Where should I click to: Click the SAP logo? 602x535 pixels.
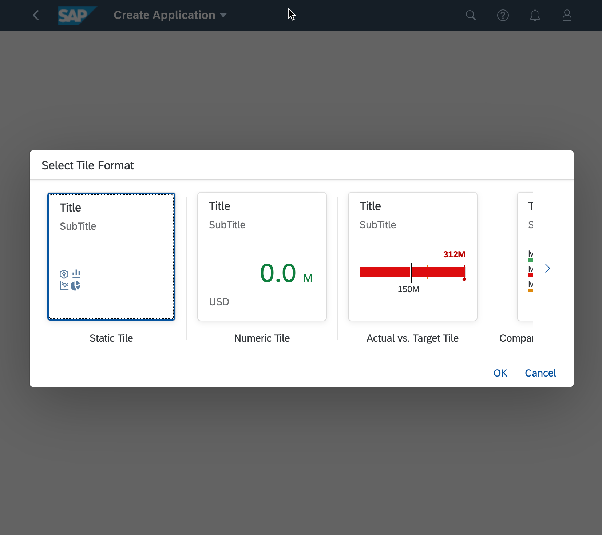tap(76, 15)
